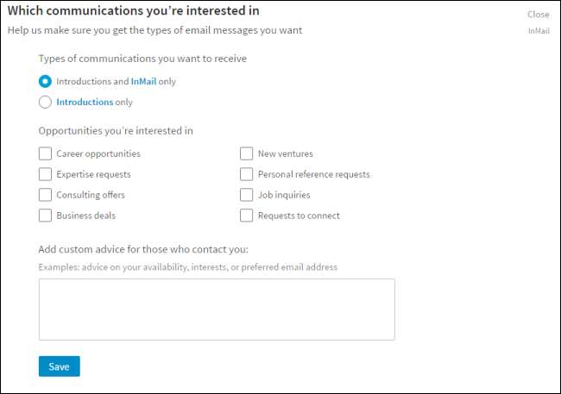Open the InMail link in first radio option
561x394 pixels.
[x=142, y=82]
